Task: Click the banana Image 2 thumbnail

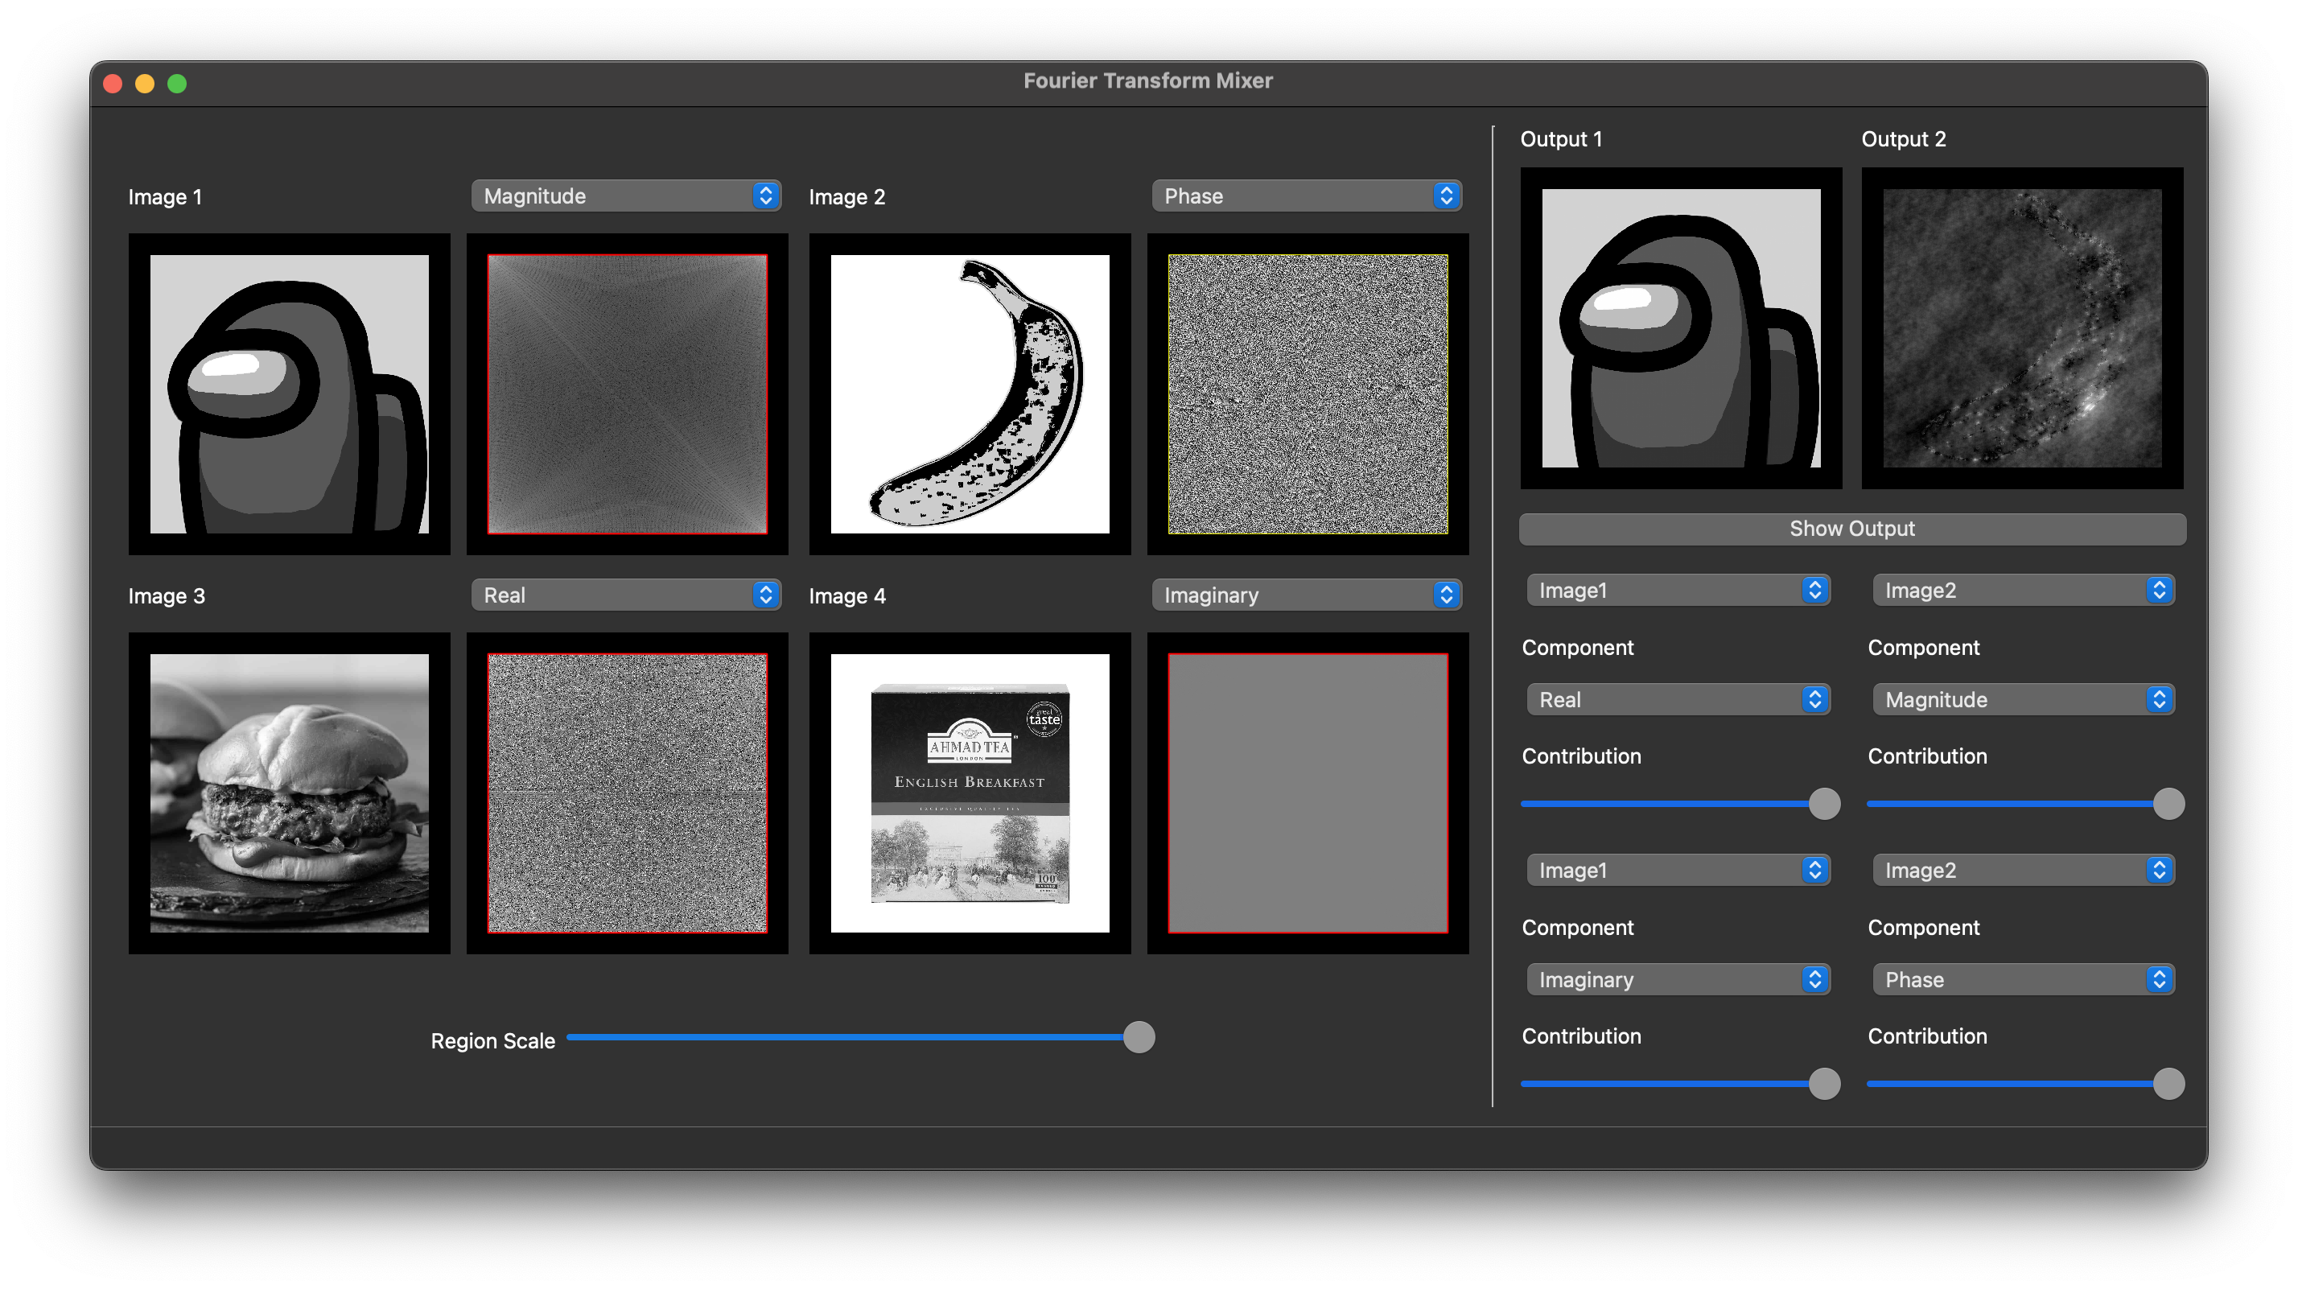Action: 970,394
